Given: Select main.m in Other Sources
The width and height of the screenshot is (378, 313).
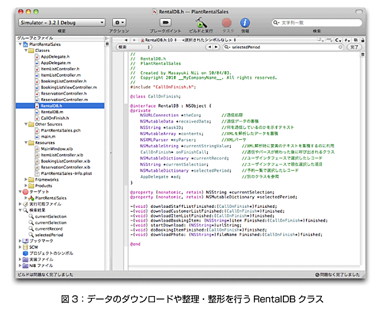Looking at the screenshot, I should point(48,136).
